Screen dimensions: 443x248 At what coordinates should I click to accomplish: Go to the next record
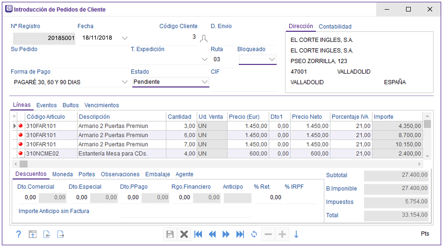[226, 234]
